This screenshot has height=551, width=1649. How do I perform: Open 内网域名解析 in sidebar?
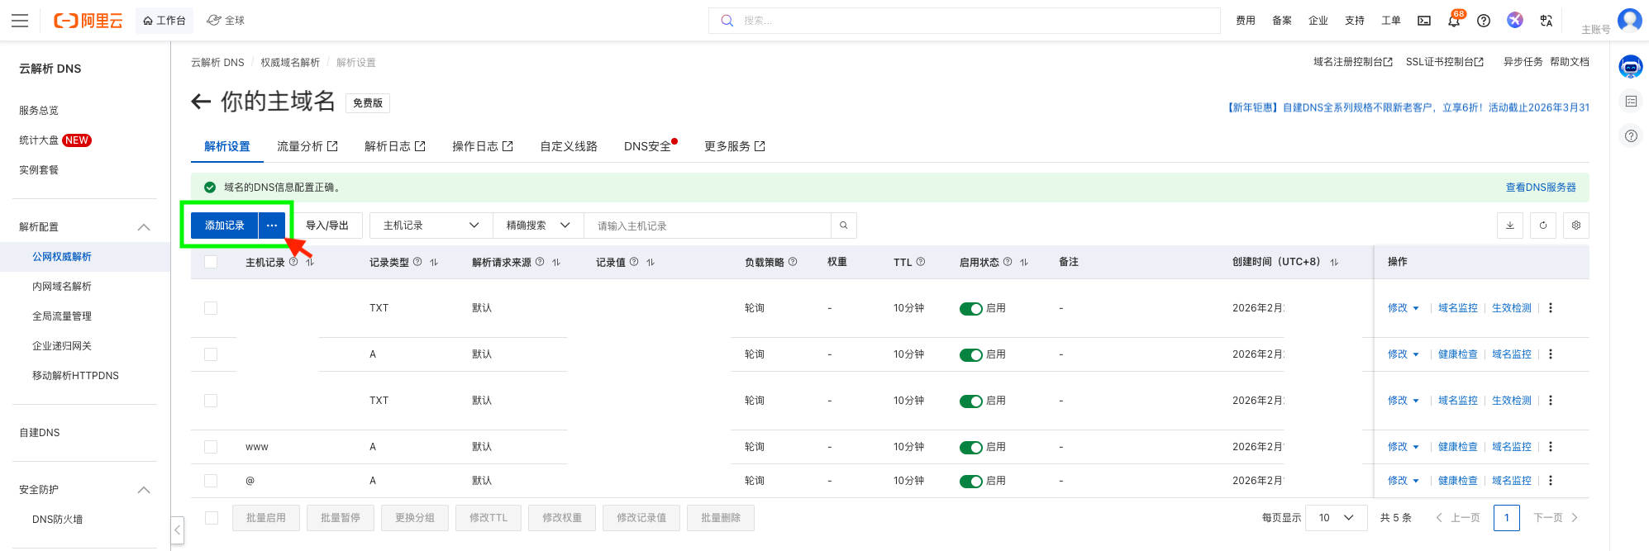[62, 287]
